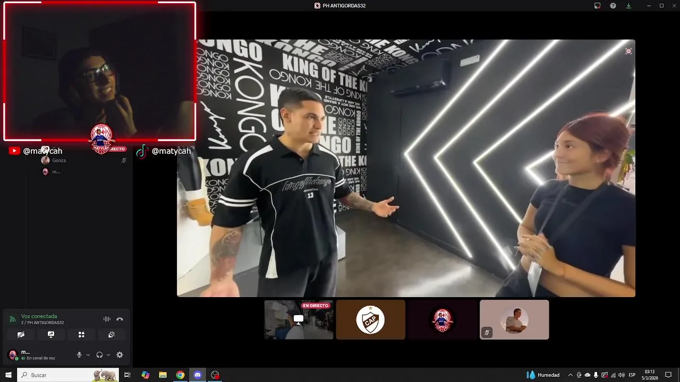Open the Discord inbox icon in title bar
Screen dimensions: 680x382
[597, 6]
